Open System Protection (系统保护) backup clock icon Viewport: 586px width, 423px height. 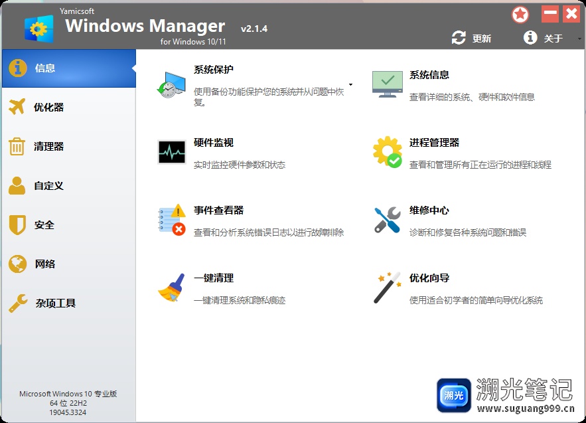click(x=171, y=85)
